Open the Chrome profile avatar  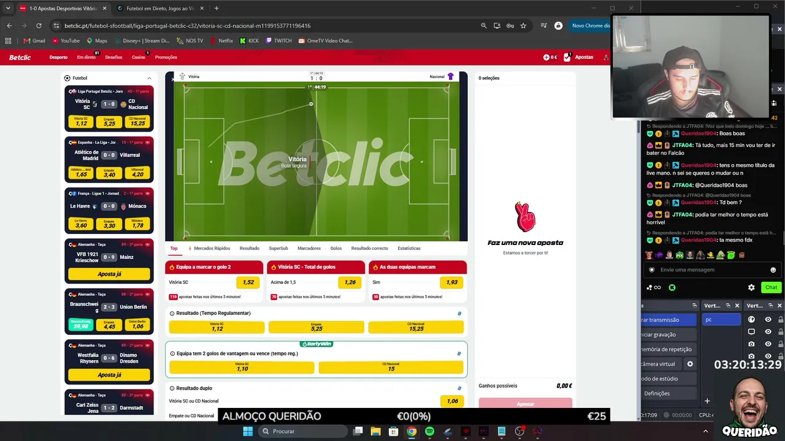pyautogui.click(x=558, y=26)
